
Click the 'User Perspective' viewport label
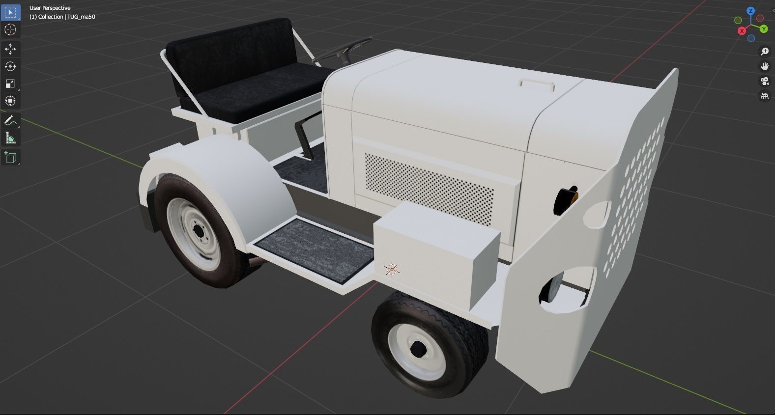tap(50, 8)
